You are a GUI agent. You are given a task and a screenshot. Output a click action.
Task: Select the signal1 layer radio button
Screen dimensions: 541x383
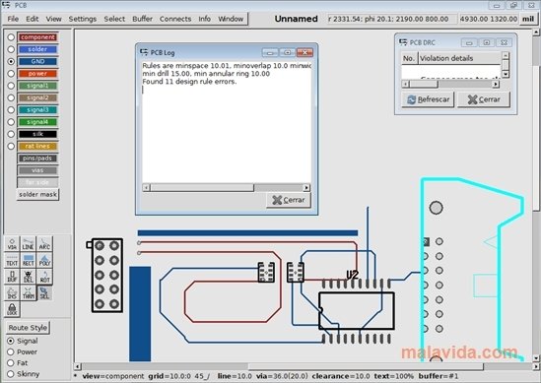tap(11, 86)
